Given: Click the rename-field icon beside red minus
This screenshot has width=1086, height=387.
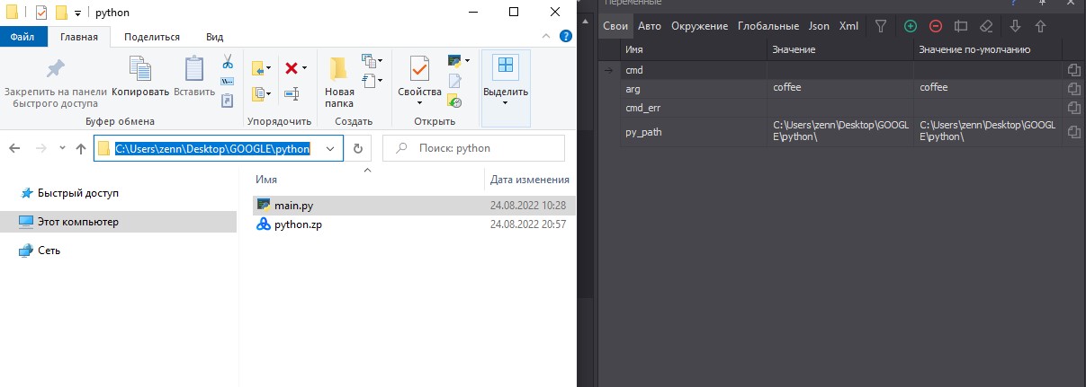Looking at the screenshot, I should coord(960,26).
